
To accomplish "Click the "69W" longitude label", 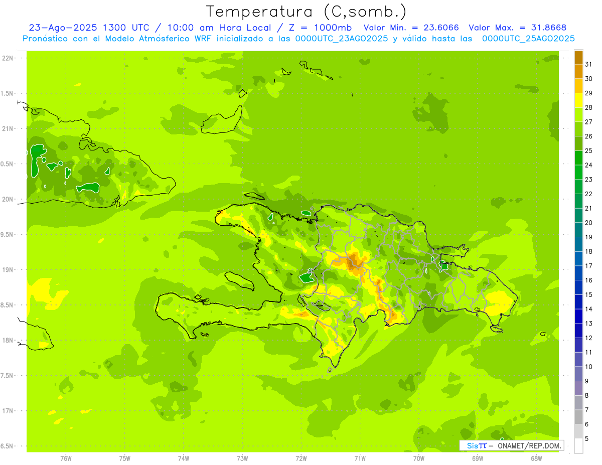I will [477, 458].
